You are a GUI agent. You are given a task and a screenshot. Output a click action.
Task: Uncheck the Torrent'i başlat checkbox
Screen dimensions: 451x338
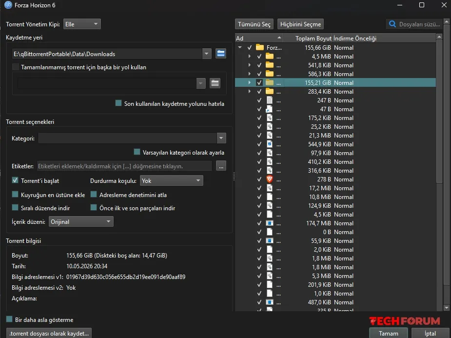click(x=15, y=180)
